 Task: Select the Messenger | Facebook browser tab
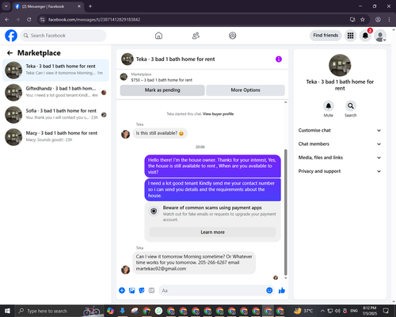(48, 6)
